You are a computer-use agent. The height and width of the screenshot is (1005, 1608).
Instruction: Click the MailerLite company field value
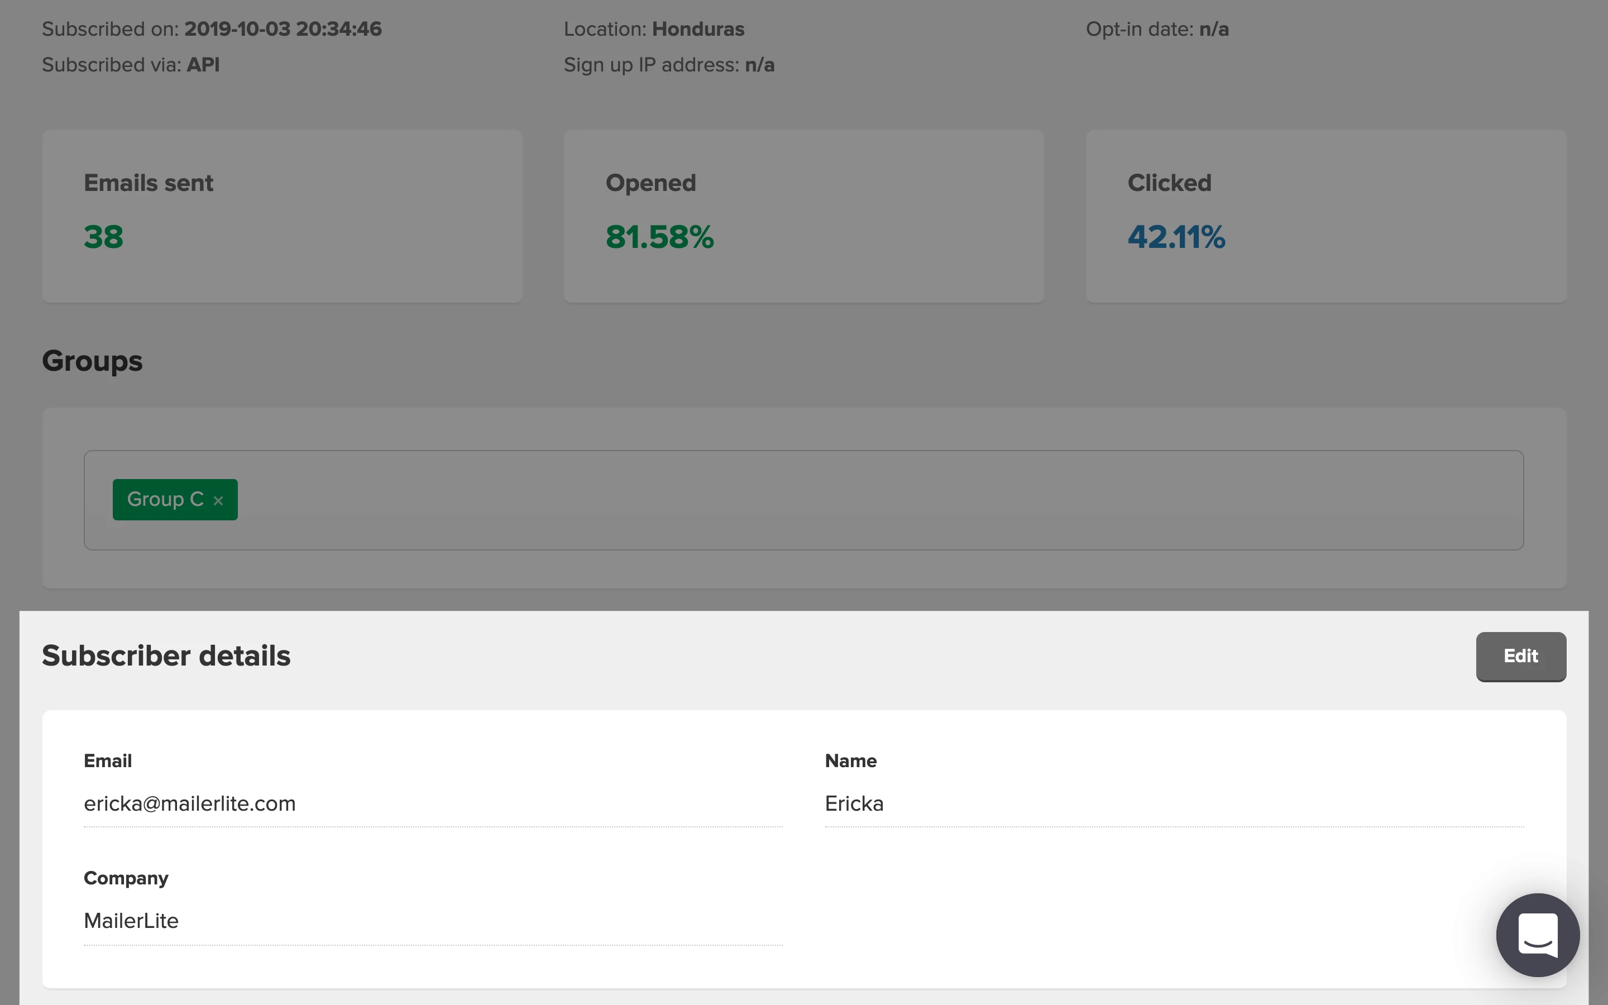tap(131, 921)
